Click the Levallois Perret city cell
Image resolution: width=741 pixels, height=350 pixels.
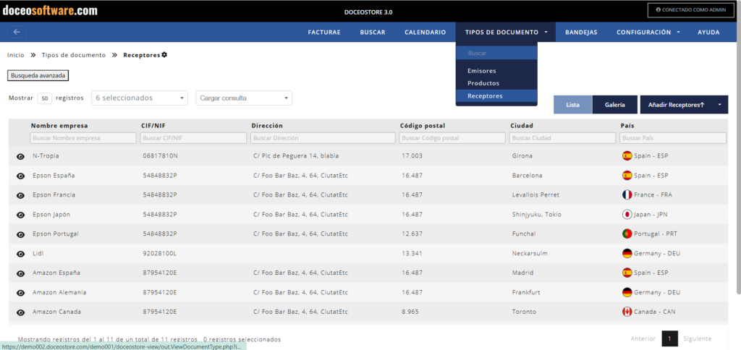536,195
